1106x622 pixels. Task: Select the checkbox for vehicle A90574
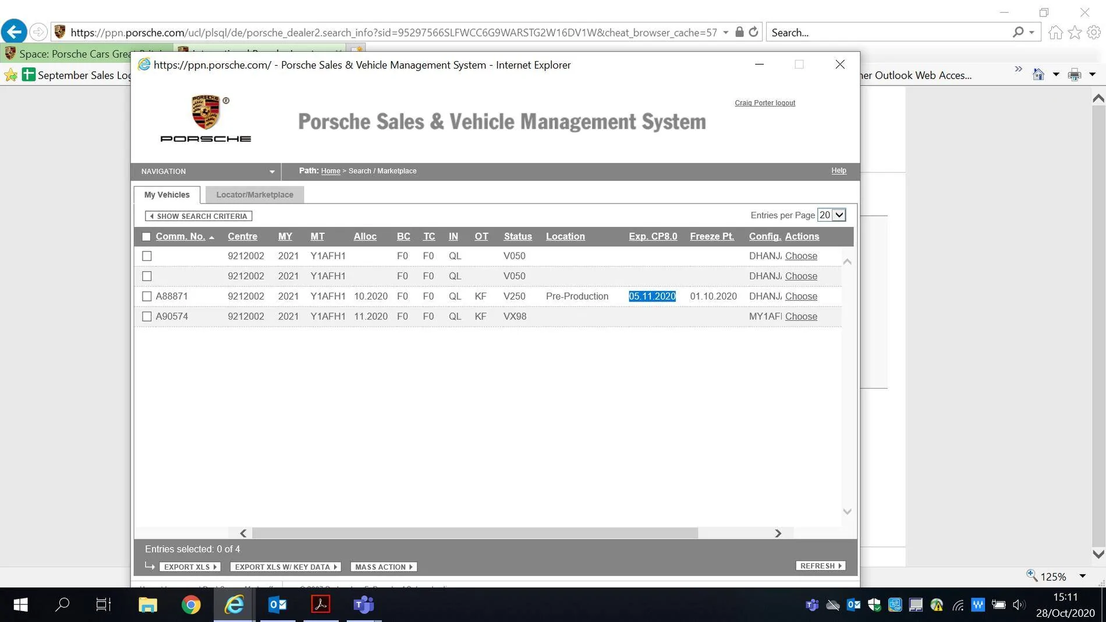tap(147, 317)
